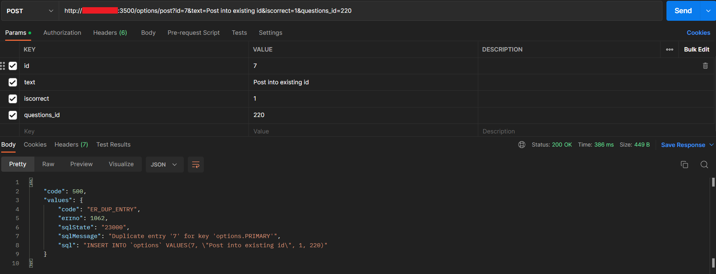The width and height of the screenshot is (716, 274).
Task: Click the empty Description field in new row
Action: (596, 131)
